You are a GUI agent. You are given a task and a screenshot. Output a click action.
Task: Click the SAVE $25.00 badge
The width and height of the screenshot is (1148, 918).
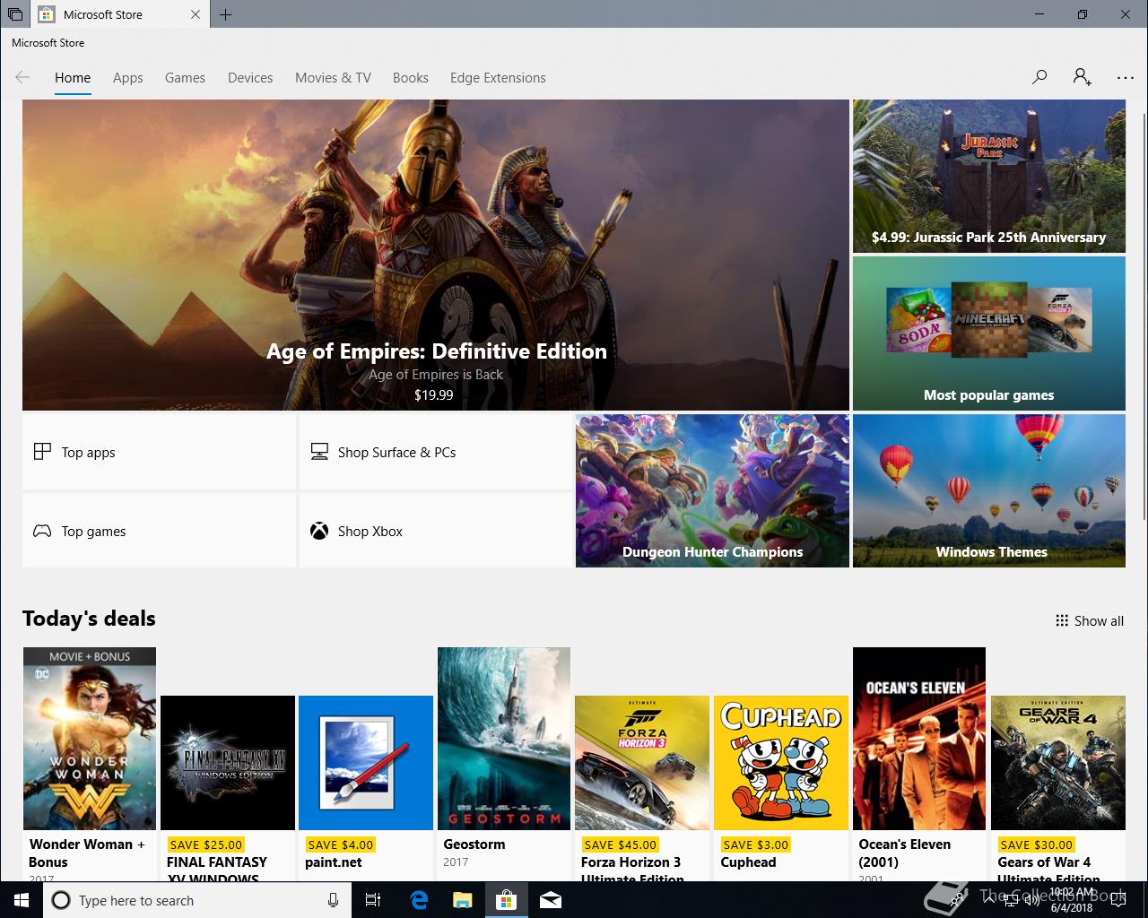[x=206, y=844]
